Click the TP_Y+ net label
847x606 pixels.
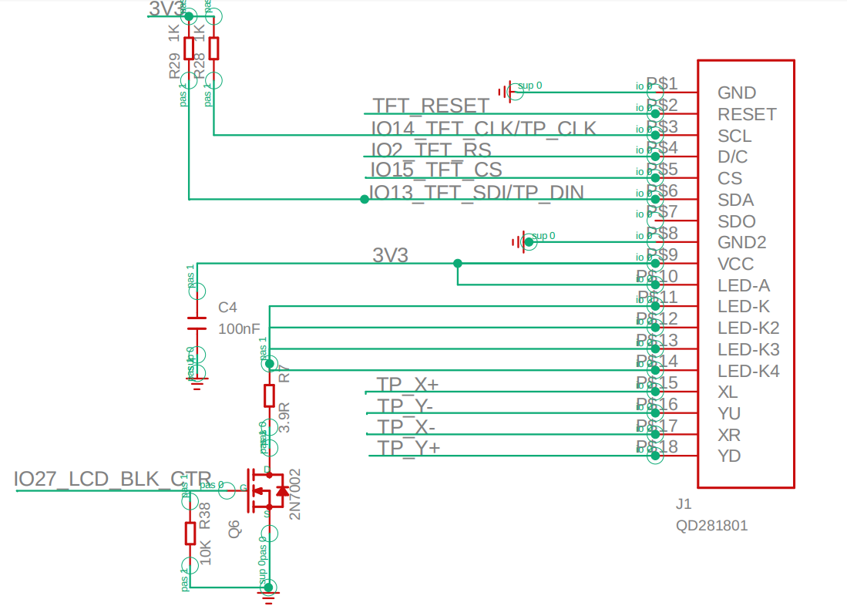(408, 448)
